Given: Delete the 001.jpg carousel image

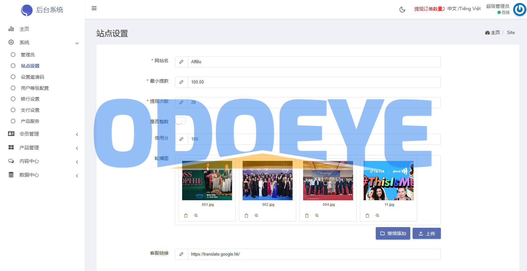Looking at the screenshot, I should (x=186, y=216).
